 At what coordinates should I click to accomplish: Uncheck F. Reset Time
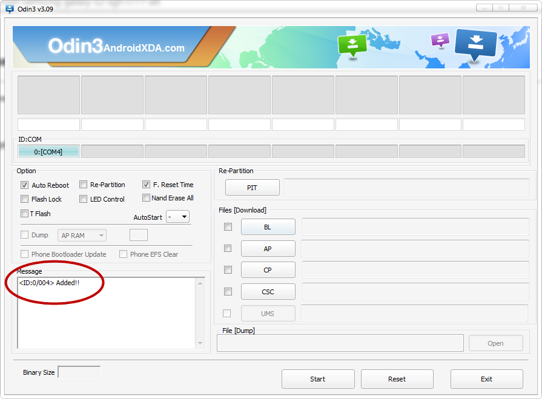(x=147, y=185)
